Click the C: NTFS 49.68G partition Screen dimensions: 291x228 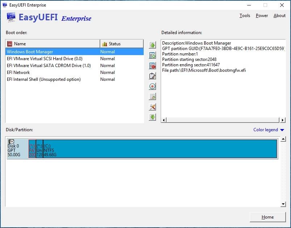click(x=160, y=149)
